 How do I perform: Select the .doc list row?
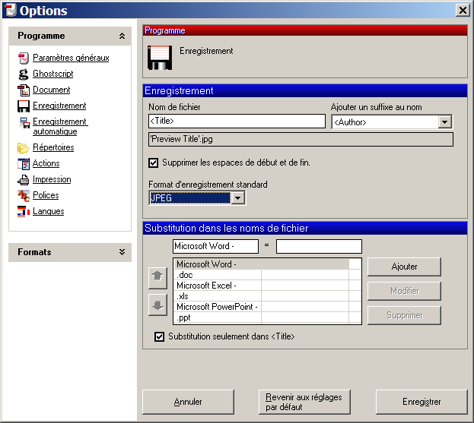pos(262,275)
